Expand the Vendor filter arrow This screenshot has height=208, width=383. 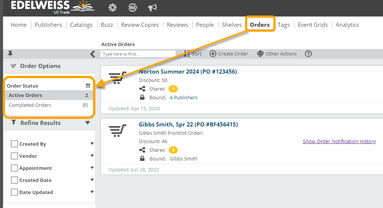[92, 156]
